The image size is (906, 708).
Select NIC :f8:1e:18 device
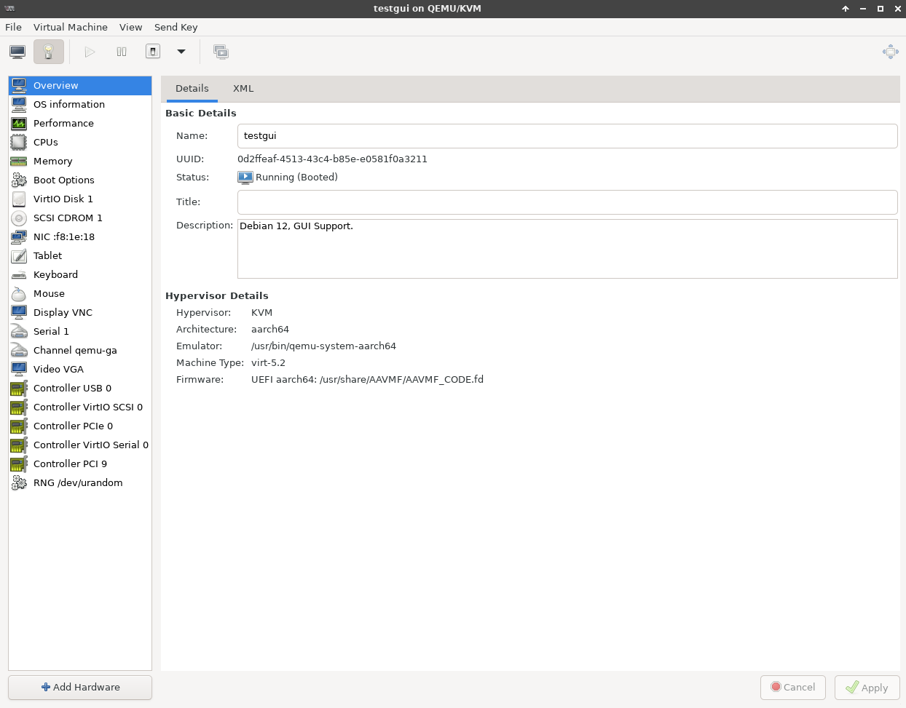tap(64, 237)
